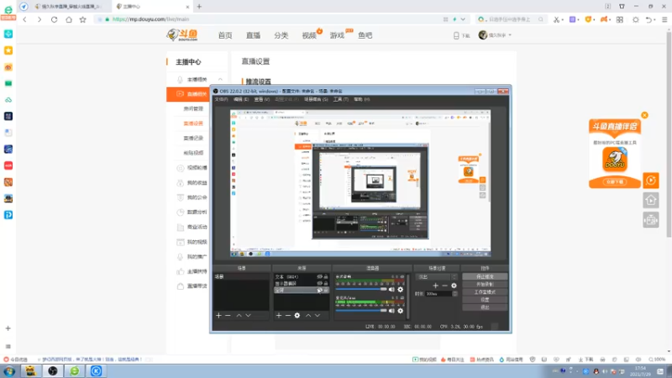Reload the browser page
This screenshot has width=672, height=378.
54,19
